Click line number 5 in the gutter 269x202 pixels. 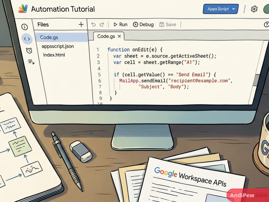(x=99, y=75)
